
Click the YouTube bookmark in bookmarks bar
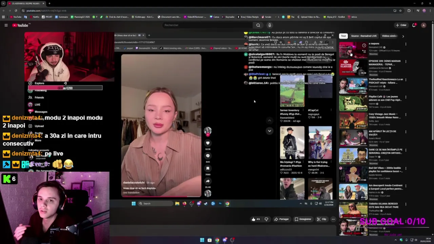16,17
